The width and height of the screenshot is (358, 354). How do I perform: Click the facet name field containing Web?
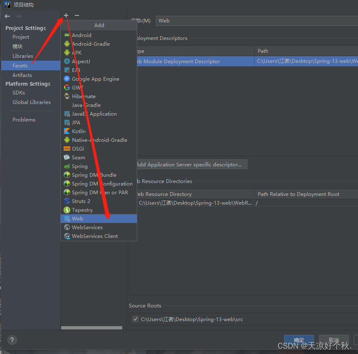click(x=257, y=20)
